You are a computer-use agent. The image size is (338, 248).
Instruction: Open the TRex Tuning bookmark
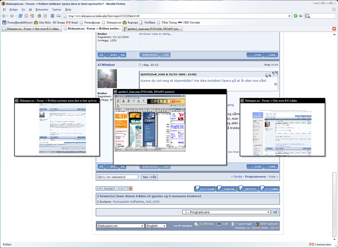tap(167, 22)
